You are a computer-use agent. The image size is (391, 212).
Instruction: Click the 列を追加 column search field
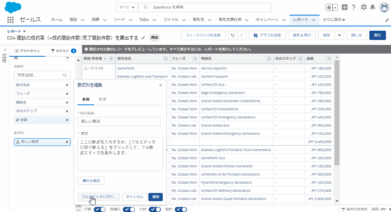(x=42, y=75)
